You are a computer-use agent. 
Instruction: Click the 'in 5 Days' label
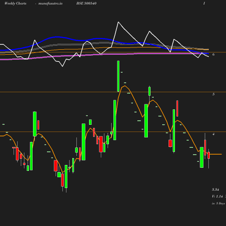(218, 203)
